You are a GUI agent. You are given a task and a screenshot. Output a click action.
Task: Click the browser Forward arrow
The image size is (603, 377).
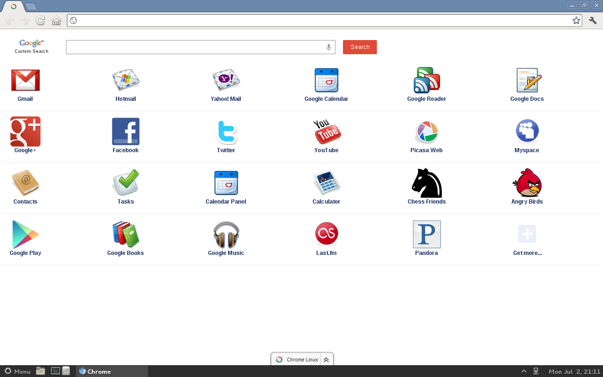tap(25, 20)
